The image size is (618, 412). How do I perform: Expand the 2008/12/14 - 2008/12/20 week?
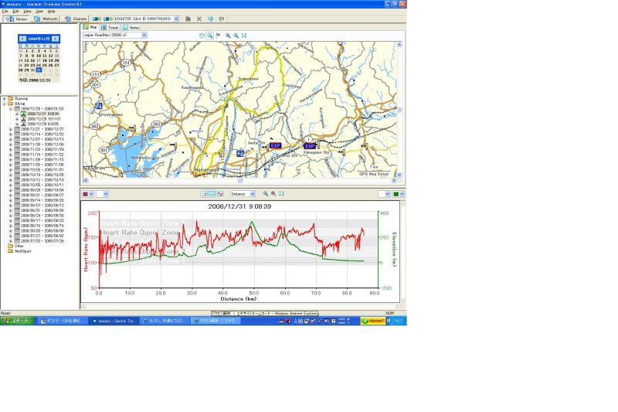pyautogui.click(x=11, y=134)
